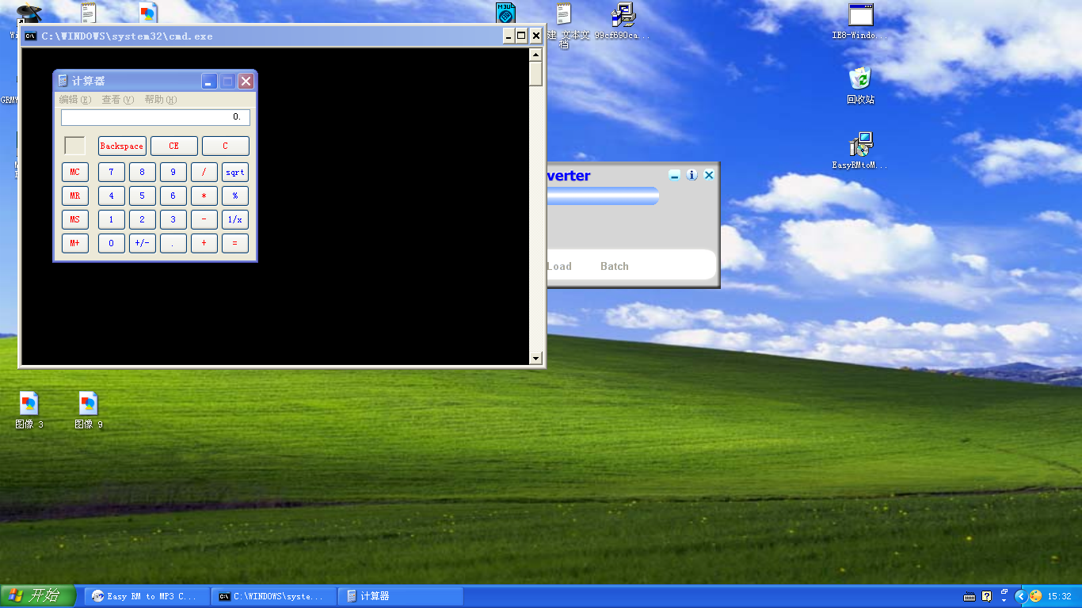Screen dimensions: 1082x608
Task: Click digit 8 on the calculator
Action: click(x=143, y=172)
